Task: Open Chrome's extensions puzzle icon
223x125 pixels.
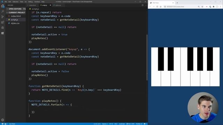Action: point(214,7)
